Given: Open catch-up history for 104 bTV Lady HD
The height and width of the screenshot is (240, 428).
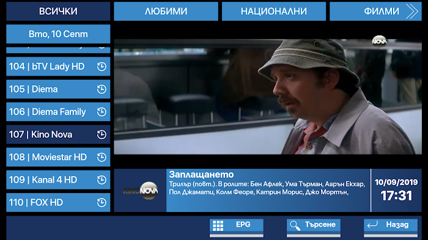Looking at the screenshot, I should pos(101,66).
